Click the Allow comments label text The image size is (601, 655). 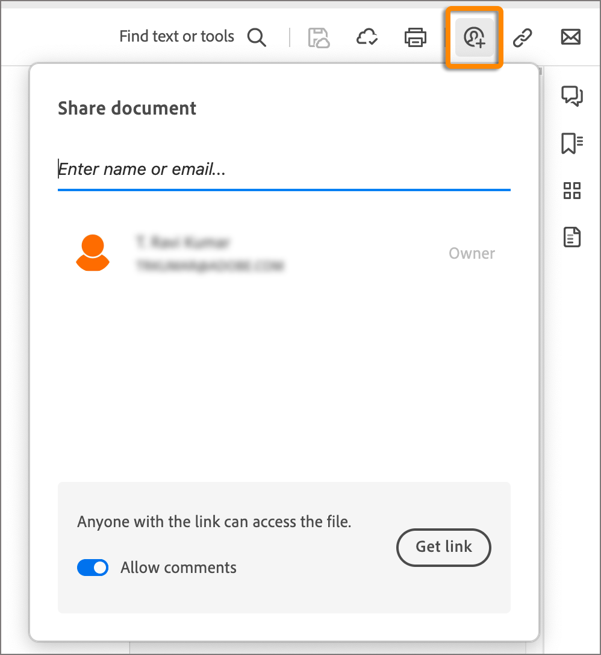click(179, 568)
